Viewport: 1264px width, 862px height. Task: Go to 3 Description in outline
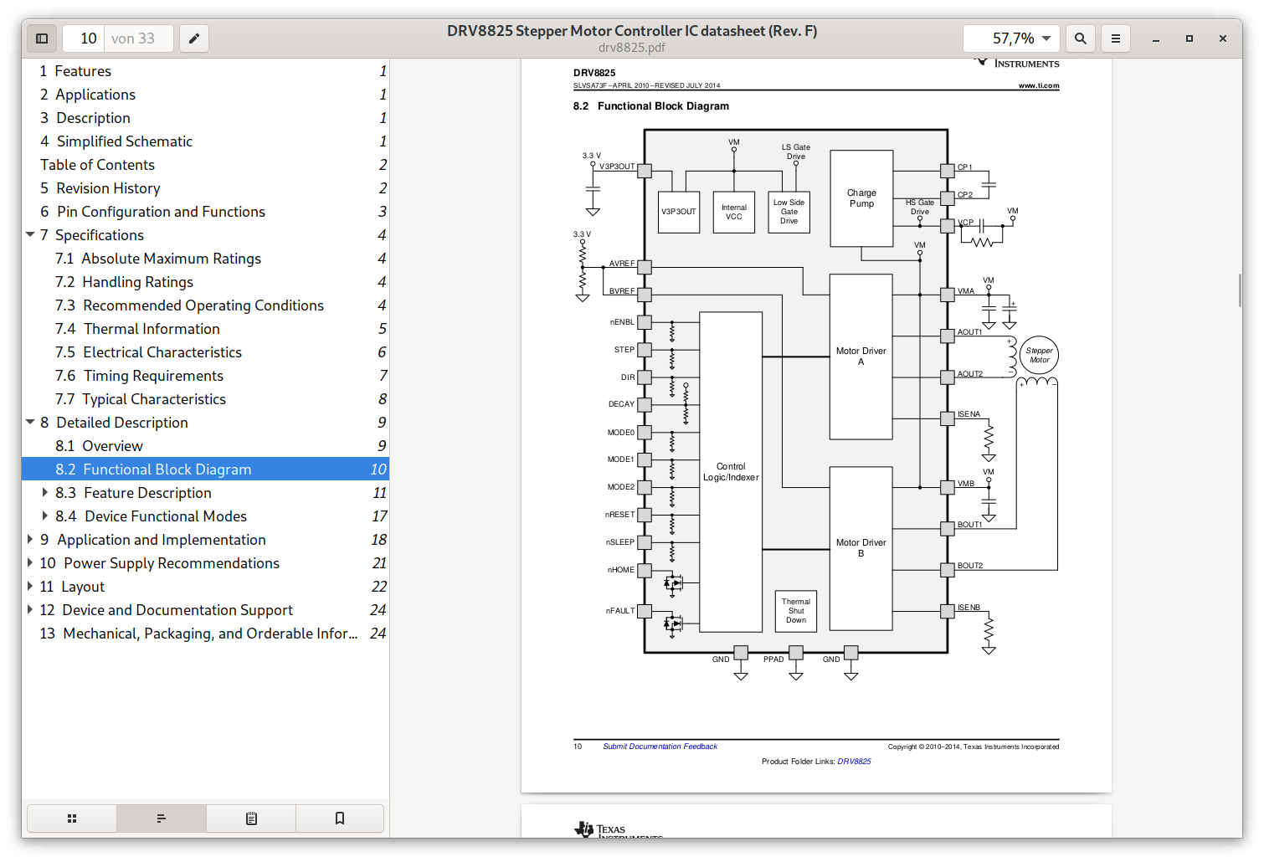coord(205,118)
